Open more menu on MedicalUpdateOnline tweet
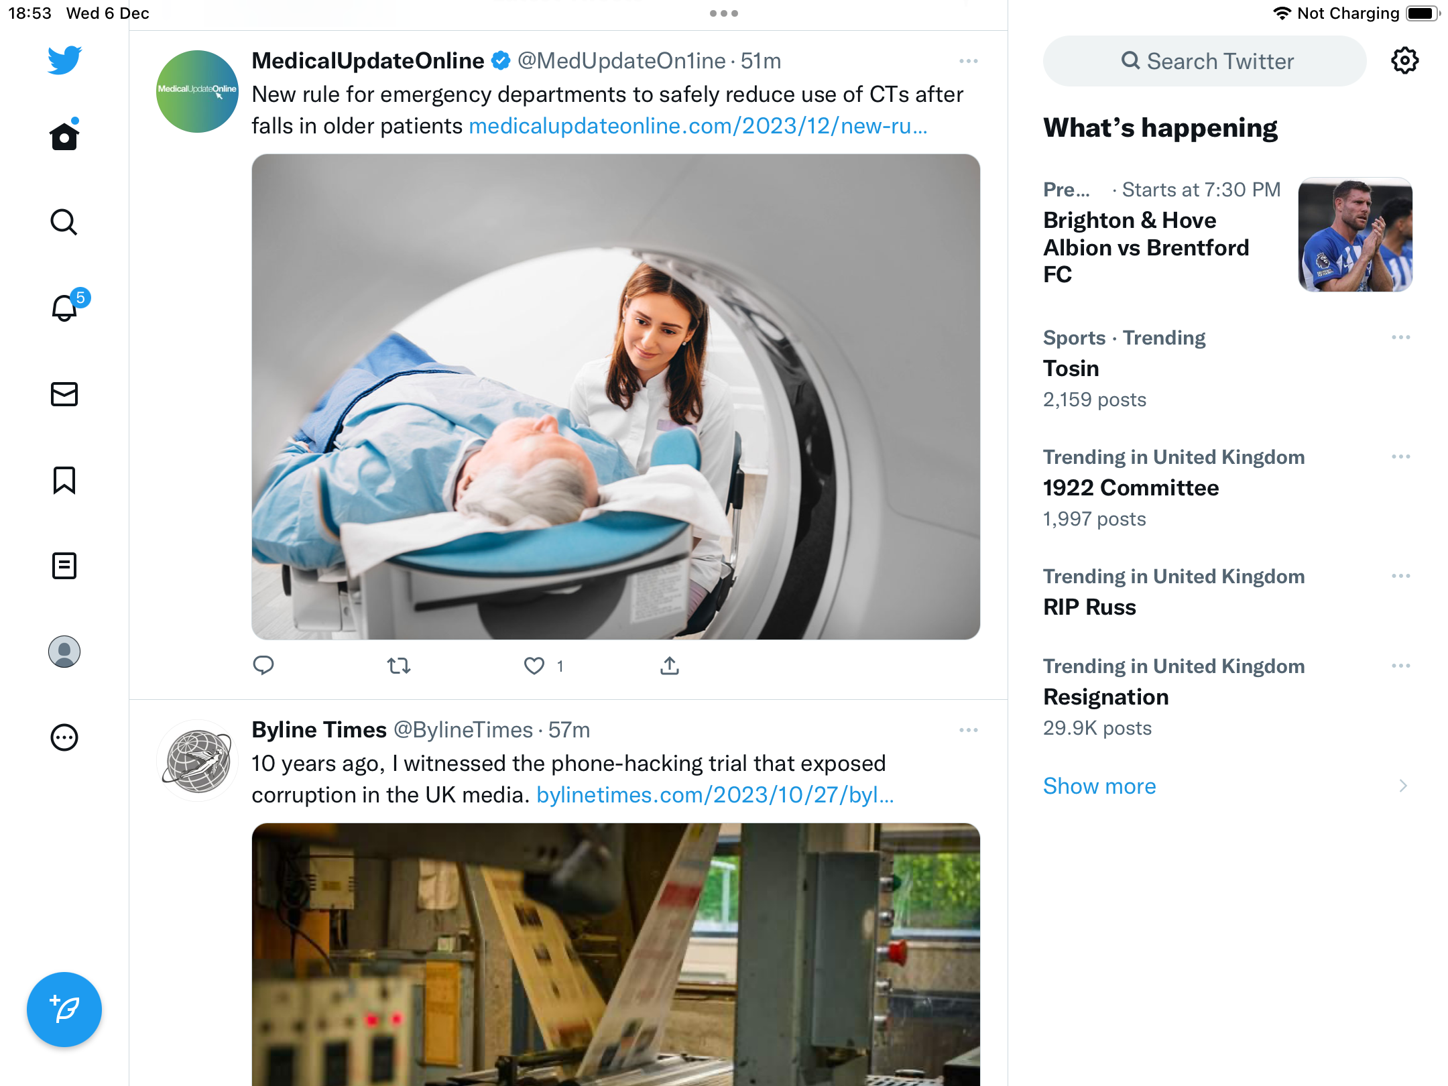Viewport: 1448px width, 1086px height. click(968, 61)
